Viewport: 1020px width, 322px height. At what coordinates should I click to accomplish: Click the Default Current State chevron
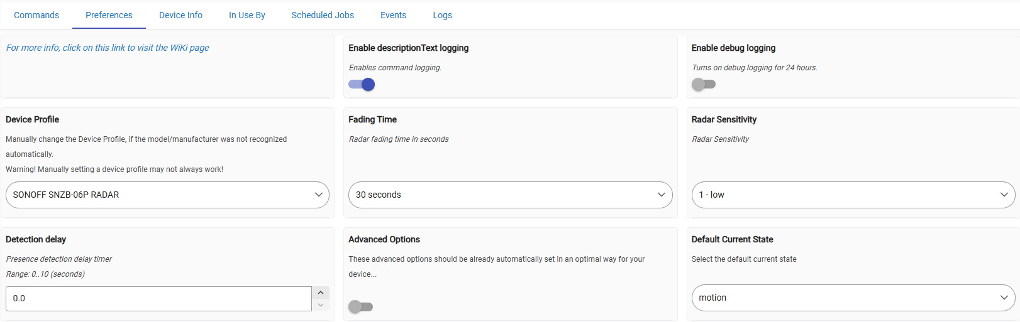[1004, 298]
